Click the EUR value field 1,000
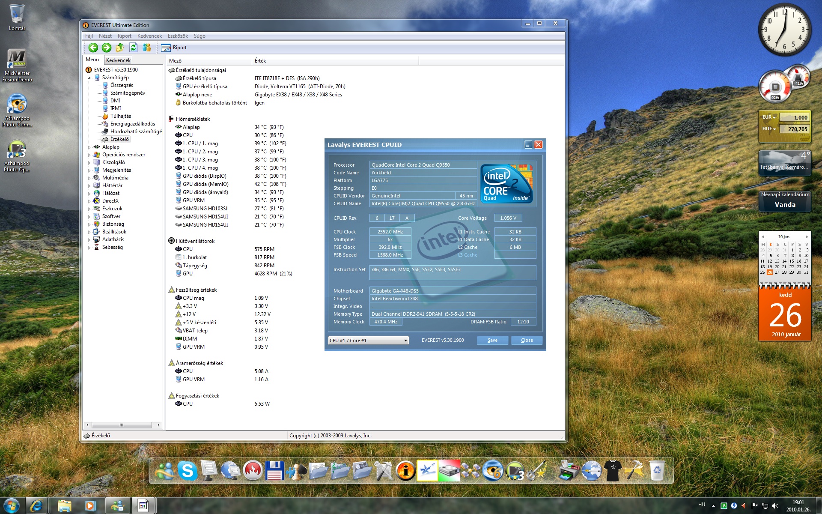The width and height of the screenshot is (822, 514). 794,117
